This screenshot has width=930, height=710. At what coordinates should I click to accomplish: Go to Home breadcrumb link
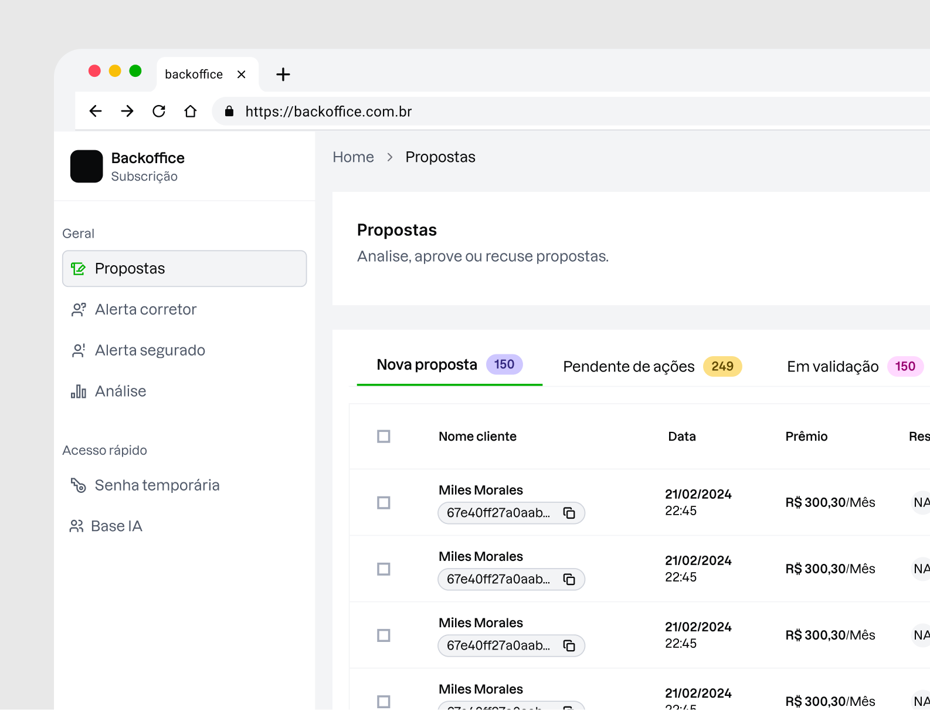(x=353, y=157)
